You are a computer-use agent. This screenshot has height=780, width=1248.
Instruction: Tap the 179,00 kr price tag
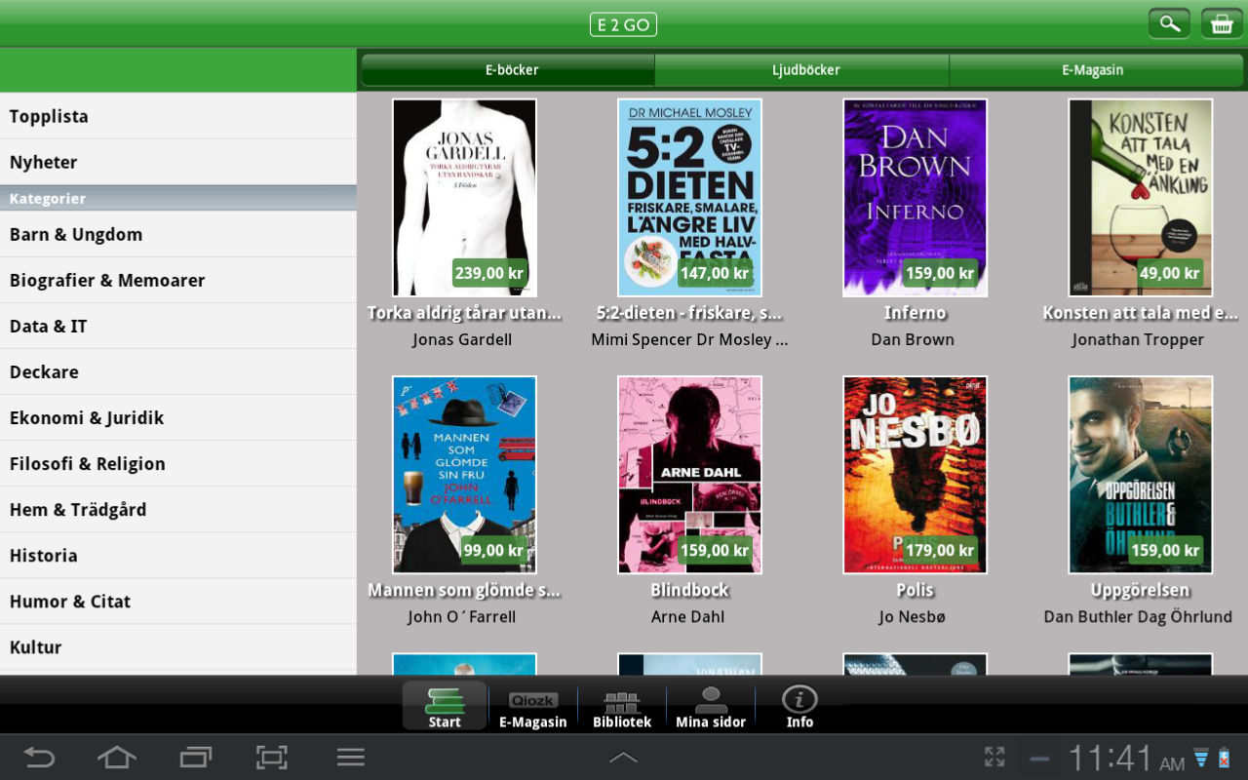tap(940, 550)
